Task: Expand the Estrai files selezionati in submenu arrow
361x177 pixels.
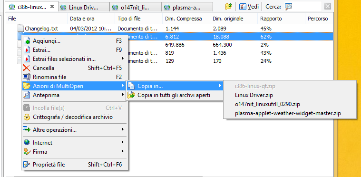Action: coord(123,59)
